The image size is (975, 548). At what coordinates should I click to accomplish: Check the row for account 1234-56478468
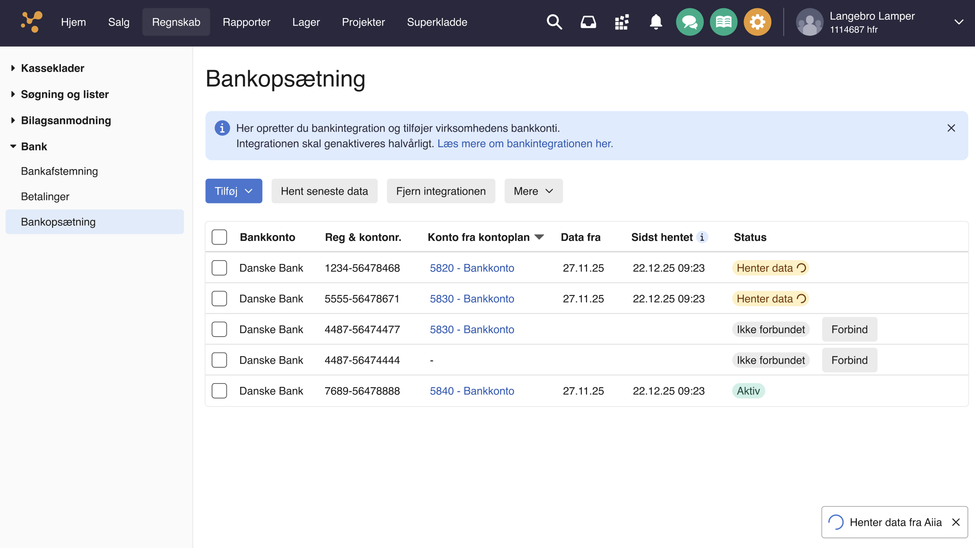click(x=219, y=268)
